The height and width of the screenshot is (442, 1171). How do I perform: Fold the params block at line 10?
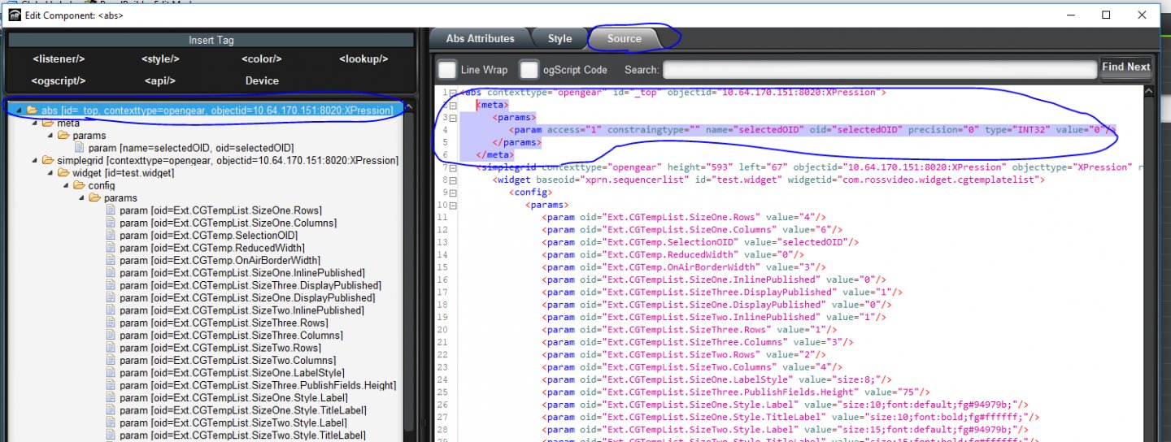click(x=453, y=205)
